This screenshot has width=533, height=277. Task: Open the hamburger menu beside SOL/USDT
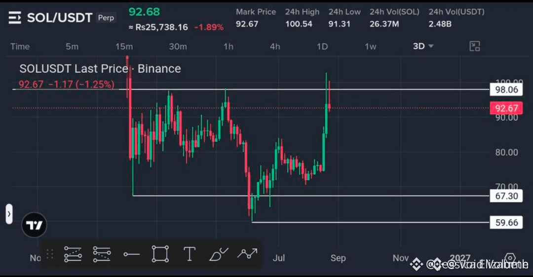pyautogui.click(x=15, y=18)
